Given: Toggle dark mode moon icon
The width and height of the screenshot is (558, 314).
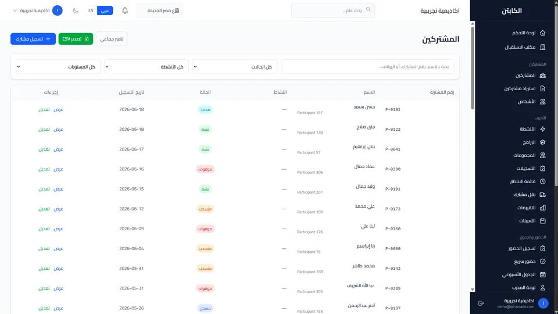Looking at the screenshot, I should (x=76, y=10).
